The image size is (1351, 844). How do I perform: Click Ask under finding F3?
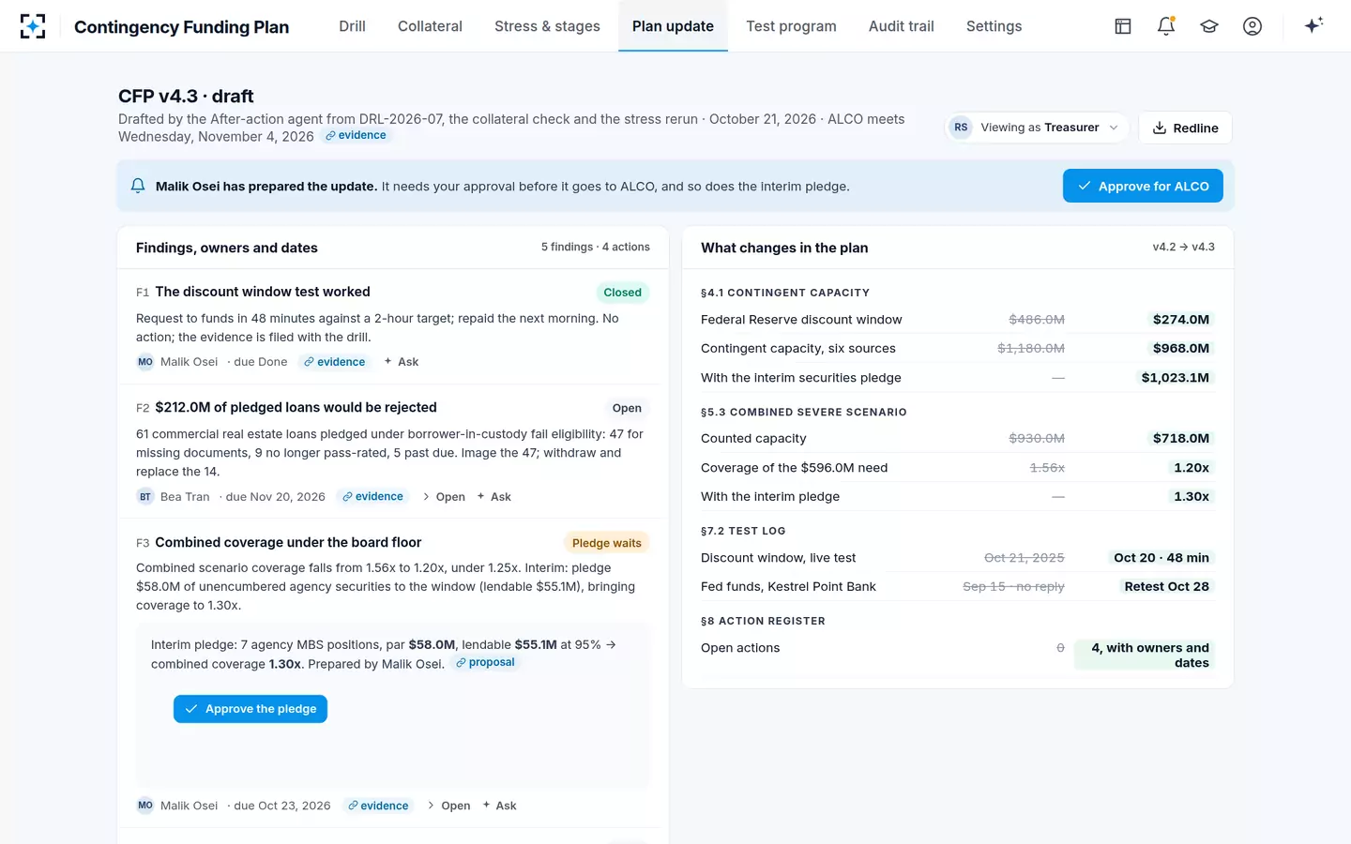(499, 806)
